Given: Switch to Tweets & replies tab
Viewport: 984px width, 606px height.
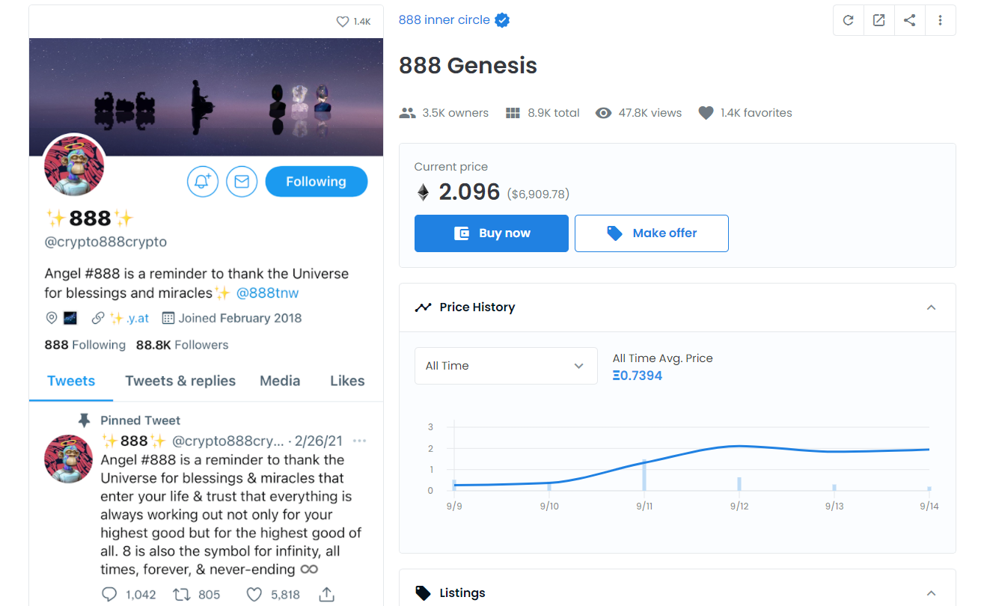Looking at the screenshot, I should [x=180, y=381].
